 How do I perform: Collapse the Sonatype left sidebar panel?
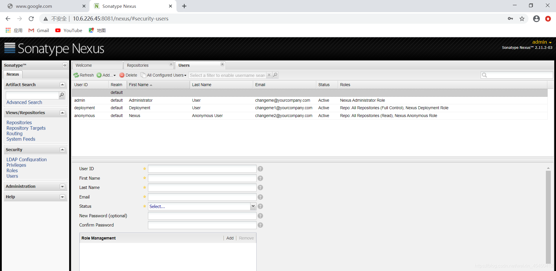click(x=65, y=65)
